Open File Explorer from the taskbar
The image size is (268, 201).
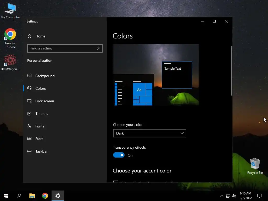click(x=32, y=196)
